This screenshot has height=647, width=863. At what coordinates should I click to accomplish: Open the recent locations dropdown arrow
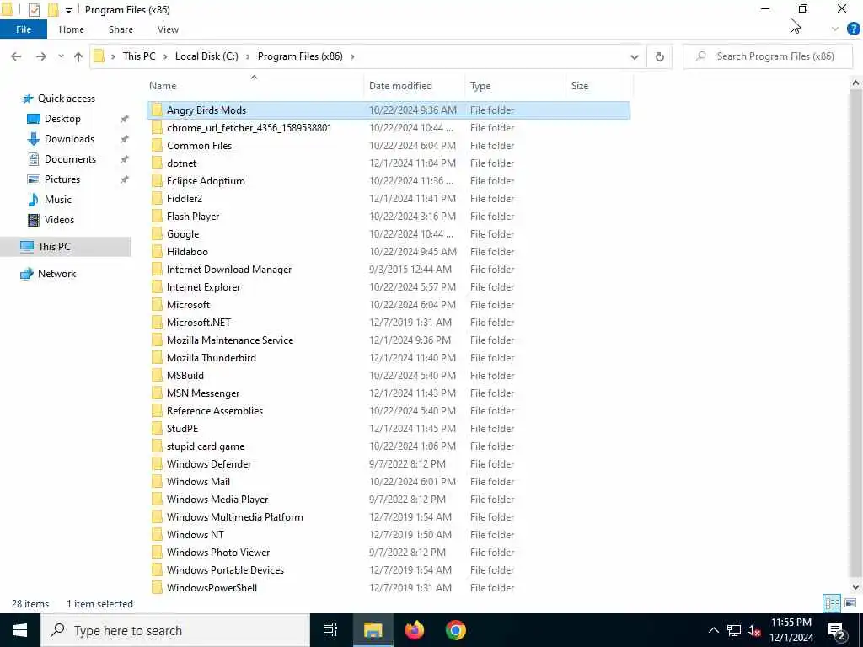61,56
